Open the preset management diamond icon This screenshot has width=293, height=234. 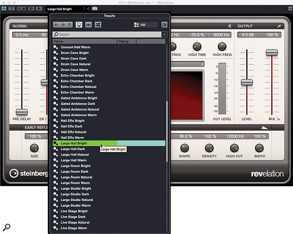tap(88, 9)
